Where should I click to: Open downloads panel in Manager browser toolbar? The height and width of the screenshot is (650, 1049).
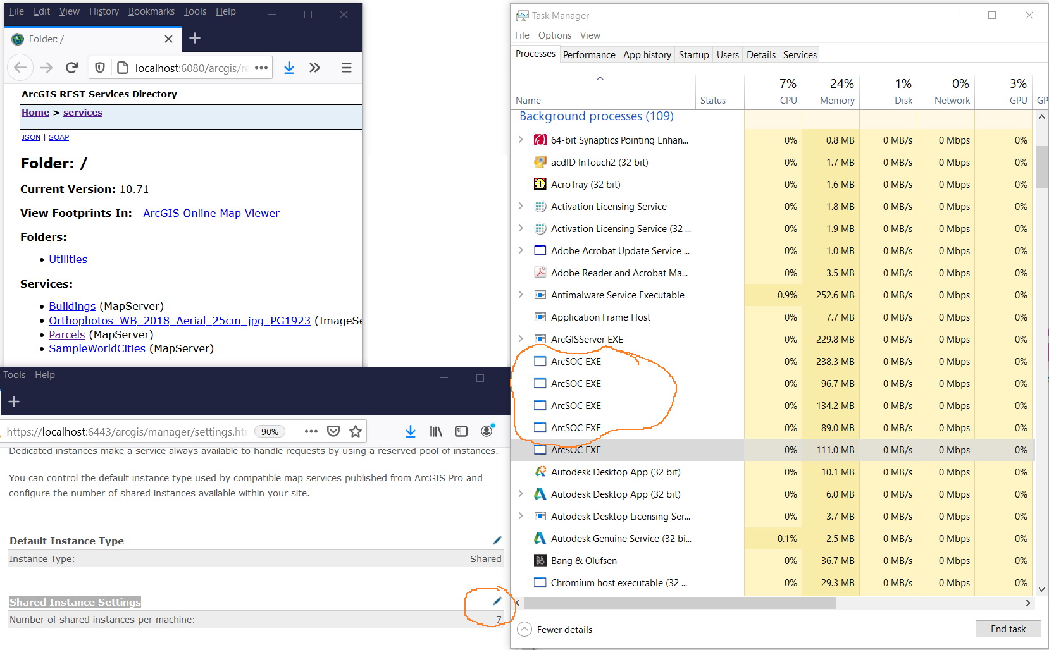pyautogui.click(x=411, y=431)
